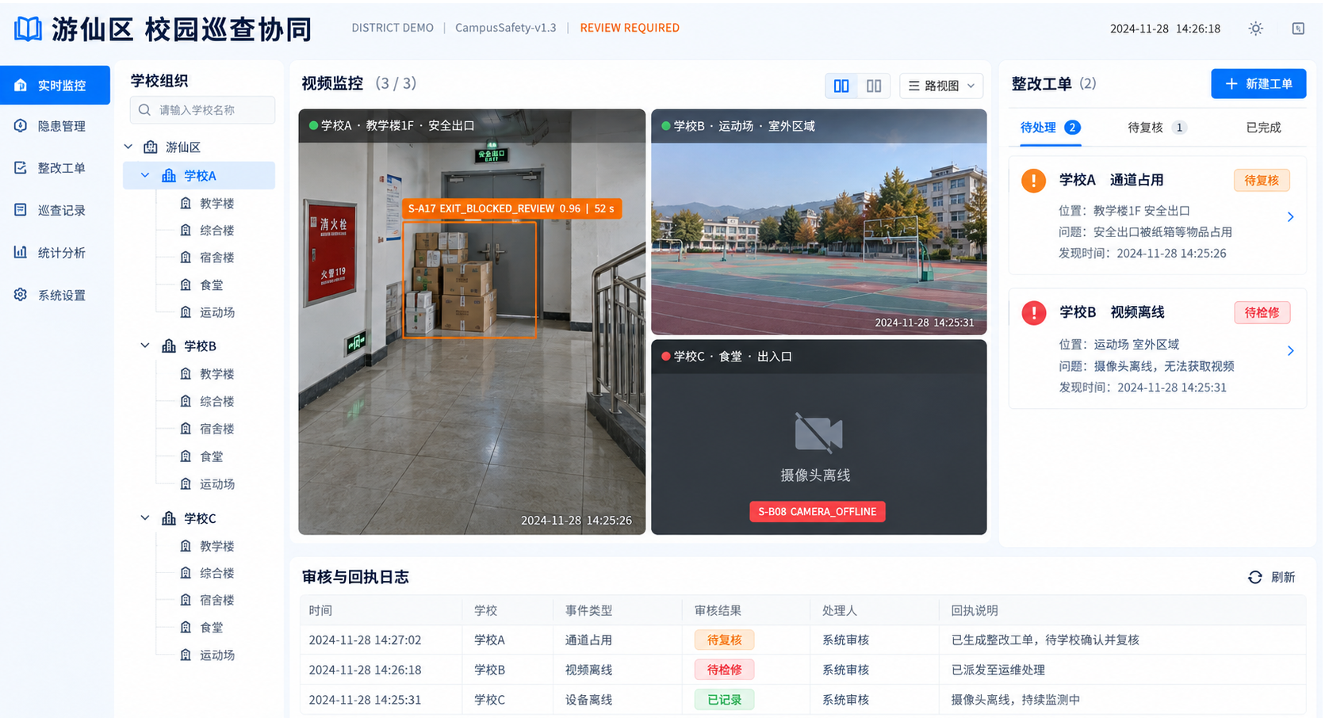Select 运动场 under 学校A

coord(216,312)
